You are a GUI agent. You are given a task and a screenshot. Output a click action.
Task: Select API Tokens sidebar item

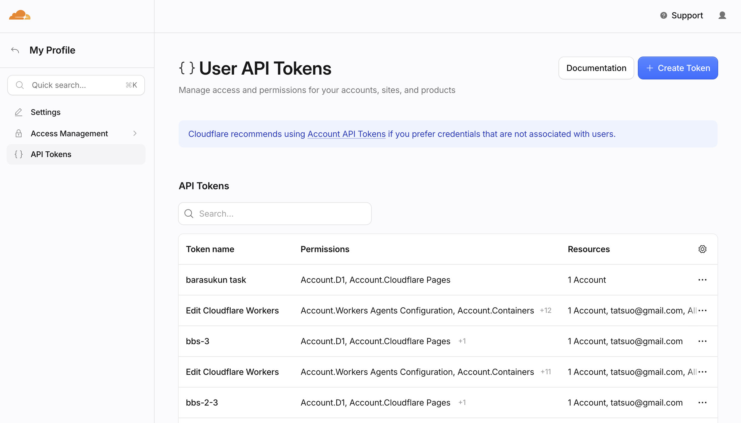coord(76,154)
